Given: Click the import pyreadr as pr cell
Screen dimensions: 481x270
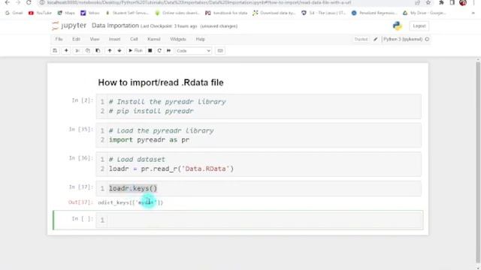Looking at the screenshot, I should point(259,135).
